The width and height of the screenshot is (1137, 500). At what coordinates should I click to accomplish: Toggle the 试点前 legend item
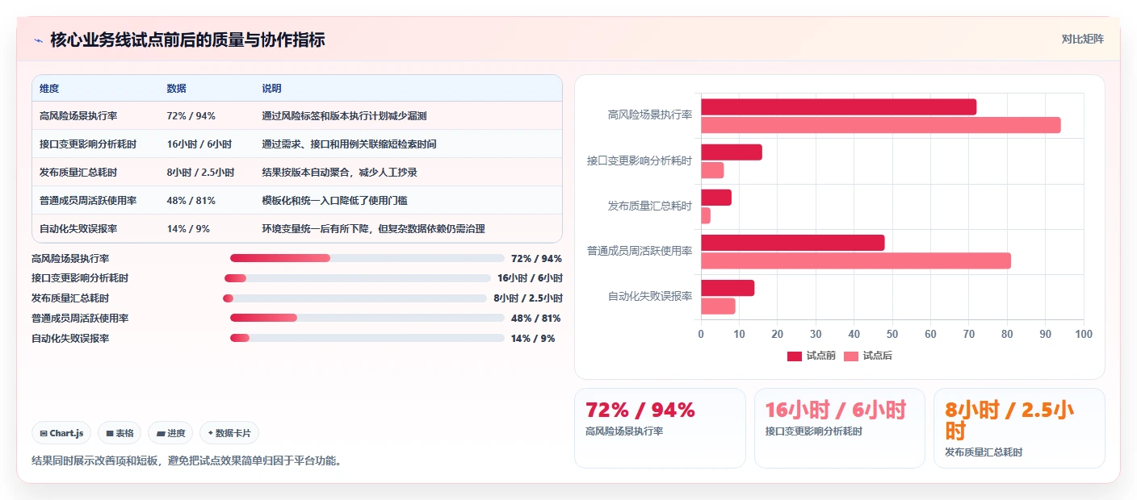point(812,356)
